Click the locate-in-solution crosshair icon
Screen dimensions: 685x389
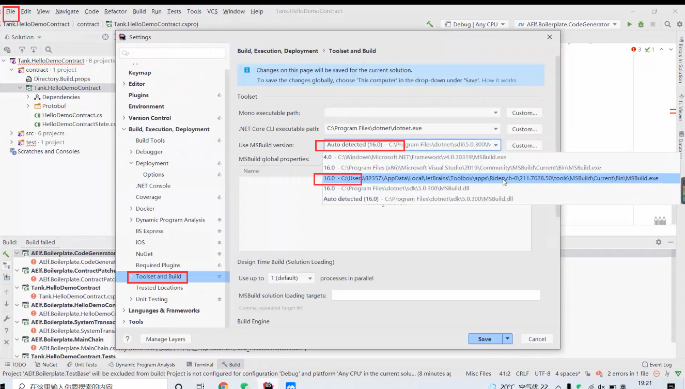[x=105, y=37]
